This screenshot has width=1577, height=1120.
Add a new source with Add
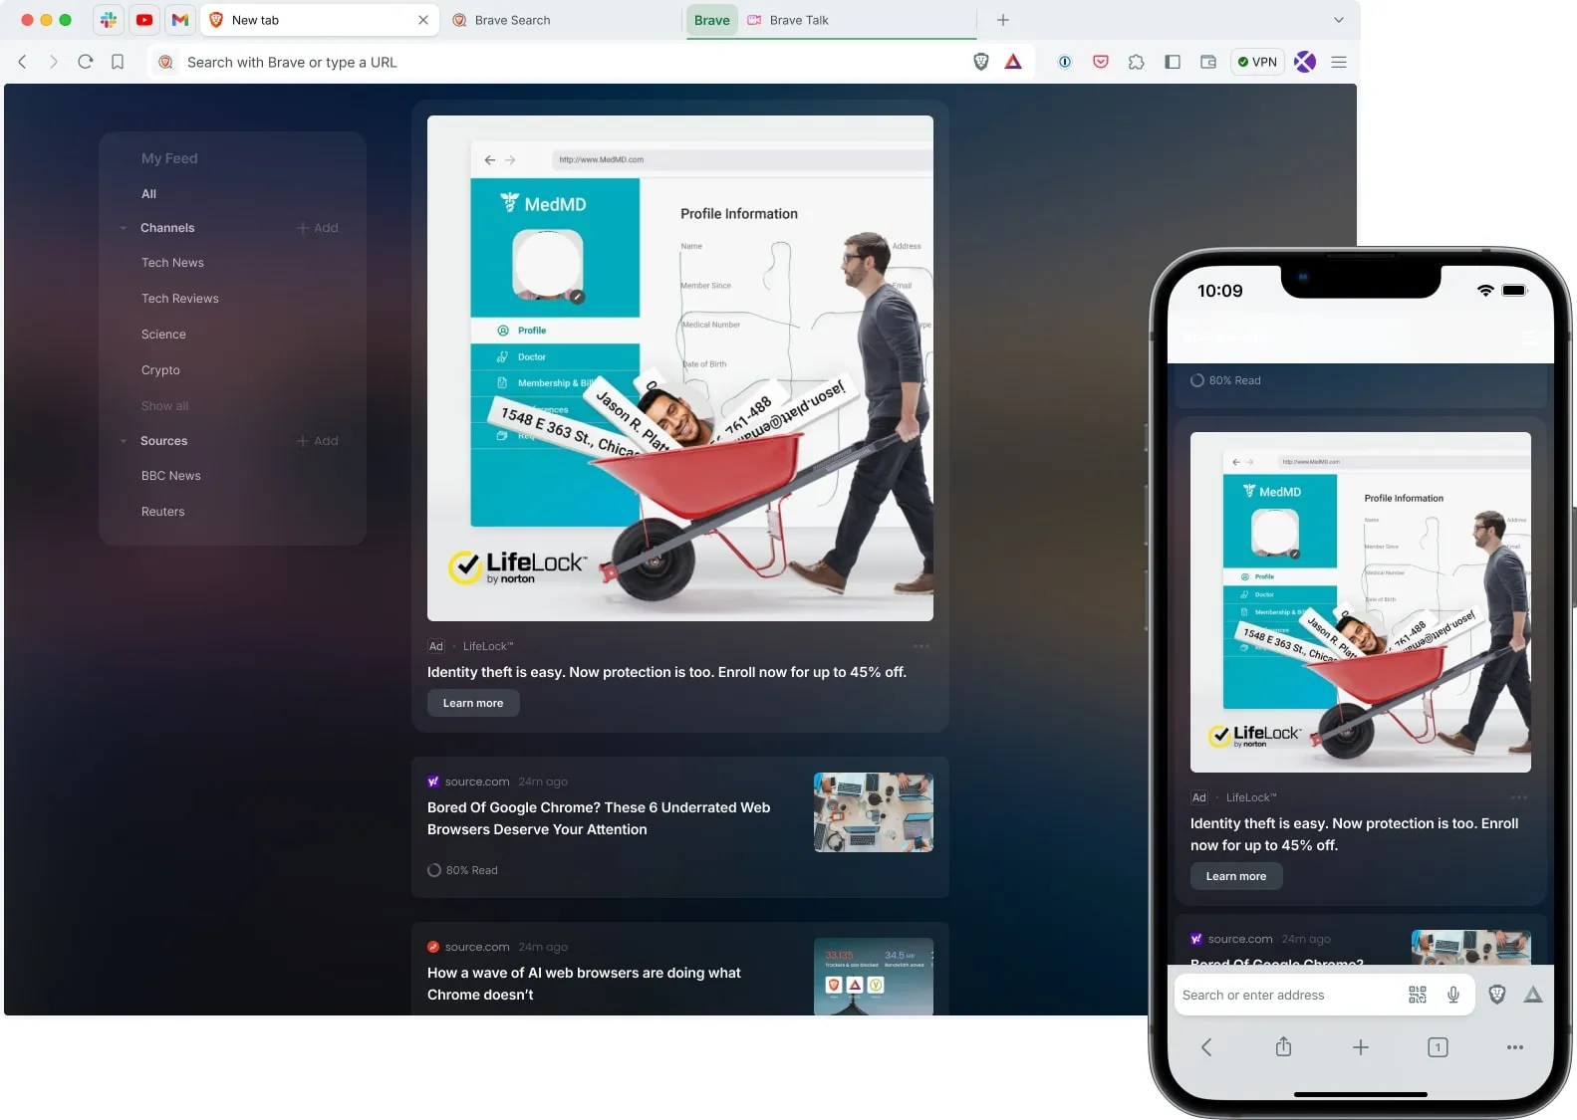[x=318, y=441]
